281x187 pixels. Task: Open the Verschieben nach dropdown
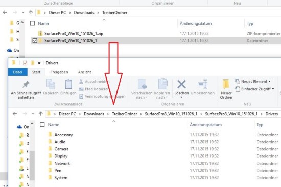tap(142, 89)
